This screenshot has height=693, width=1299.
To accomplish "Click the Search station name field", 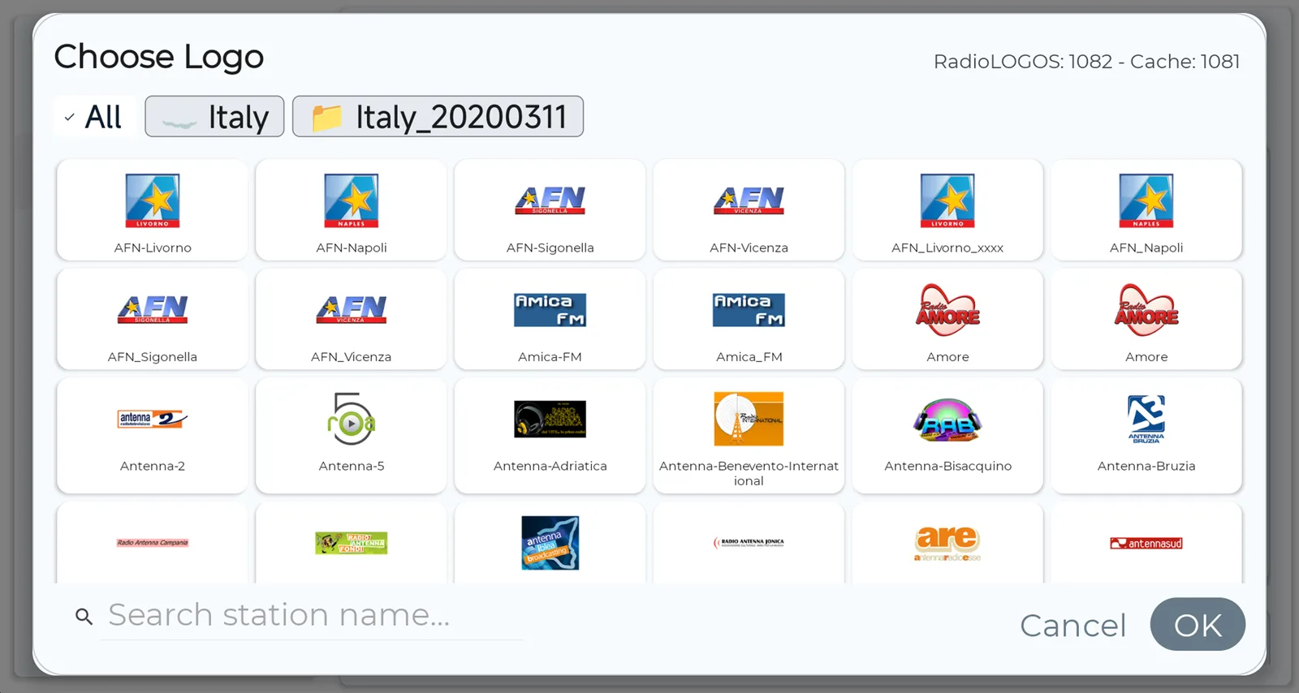I will click(313, 616).
